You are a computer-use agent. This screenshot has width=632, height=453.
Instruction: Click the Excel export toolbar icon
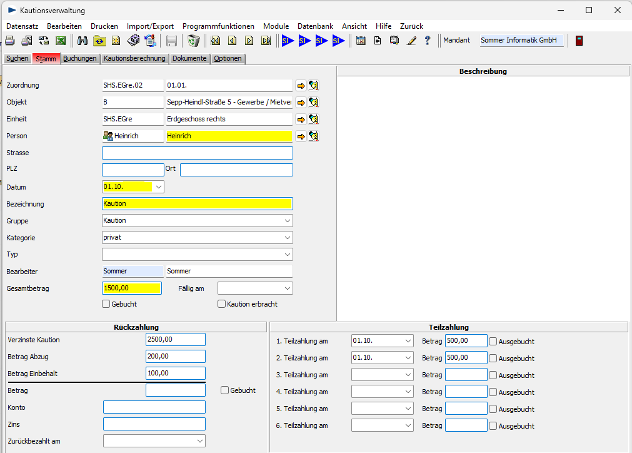point(61,41)
